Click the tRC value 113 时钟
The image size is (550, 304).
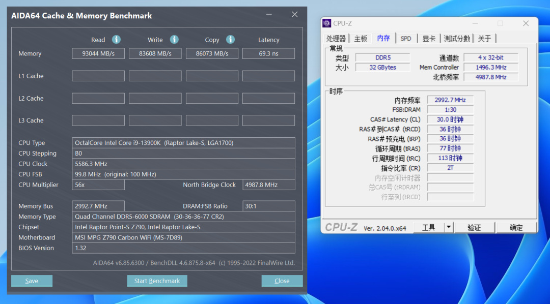[450, 158]
